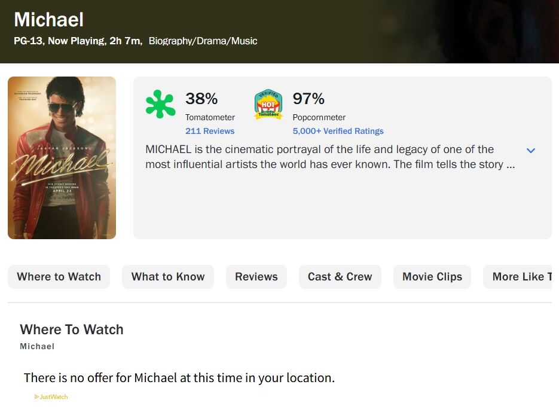Jump to the Where to Watch section
Screen dimensions: 559x409
coord(59,277)
